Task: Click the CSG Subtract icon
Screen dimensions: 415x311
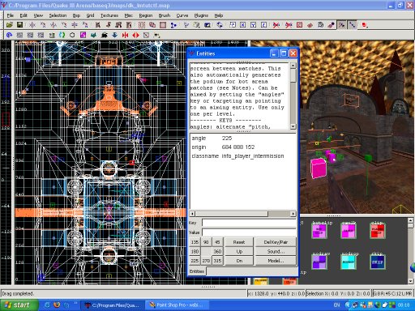Action: coord(142,25)
